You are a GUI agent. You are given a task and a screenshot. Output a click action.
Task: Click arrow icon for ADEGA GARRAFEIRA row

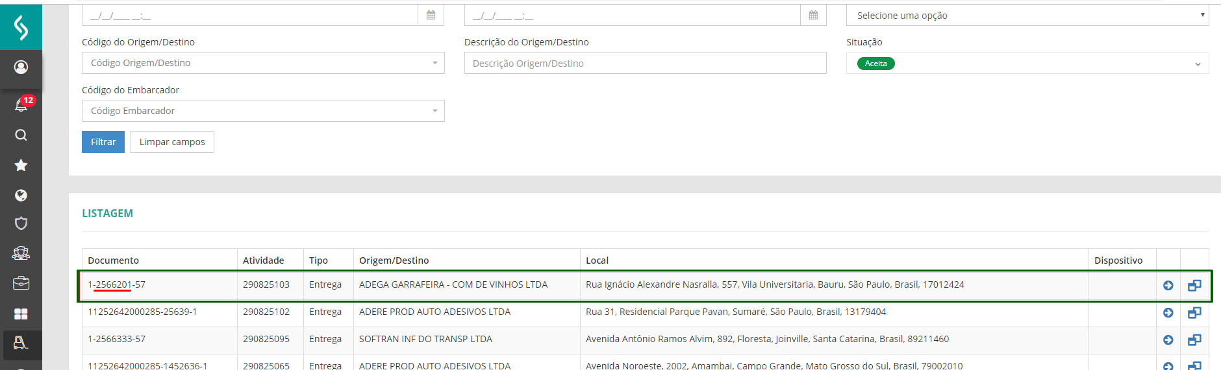tap(1168, 286)
